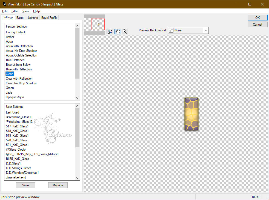Image resolution: width=269 pixels, height=200 pixels.
Task: Click the OK button
Action: coord(257,18)
